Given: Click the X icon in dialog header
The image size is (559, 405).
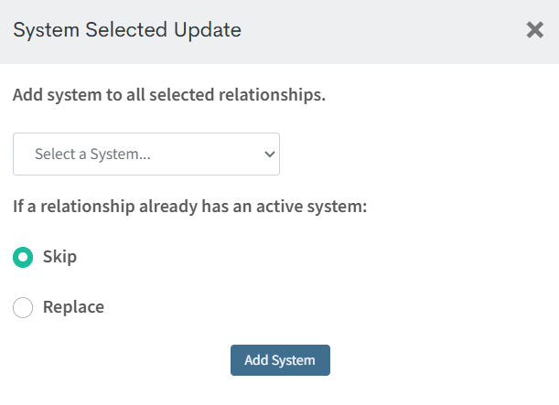Looking at the screenshot, I should coord(535,30).
